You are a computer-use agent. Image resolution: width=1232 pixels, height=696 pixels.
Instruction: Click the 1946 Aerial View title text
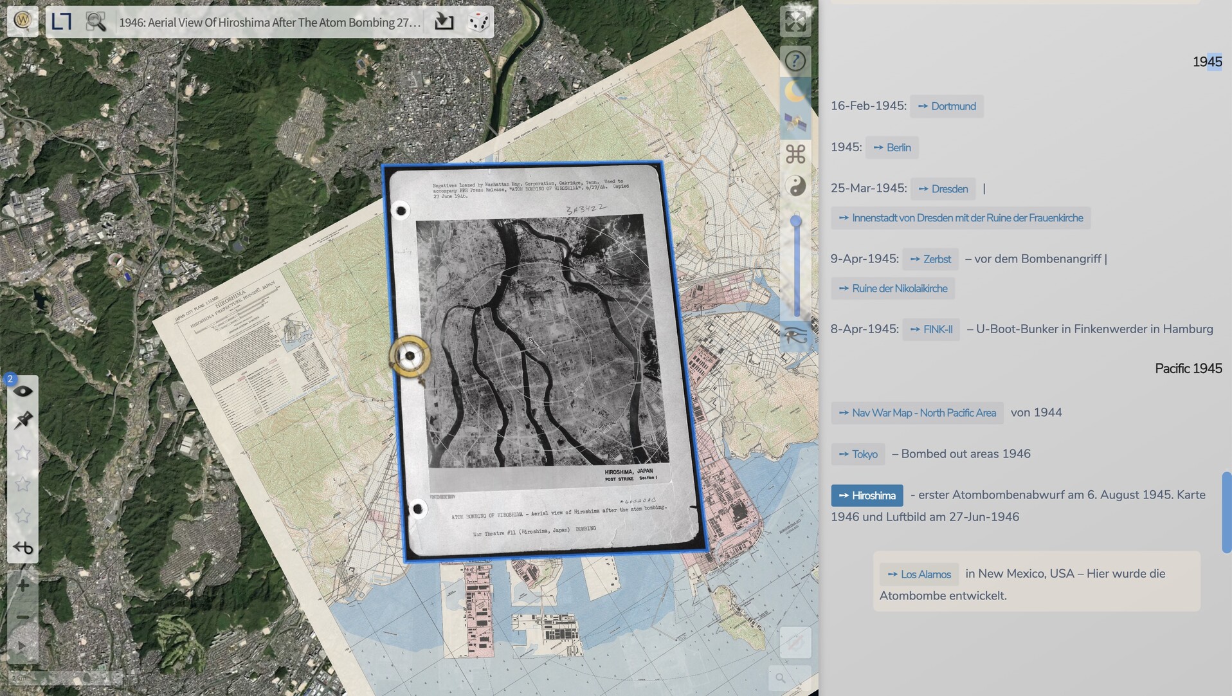pyautogui.click(x=270, y=22)
